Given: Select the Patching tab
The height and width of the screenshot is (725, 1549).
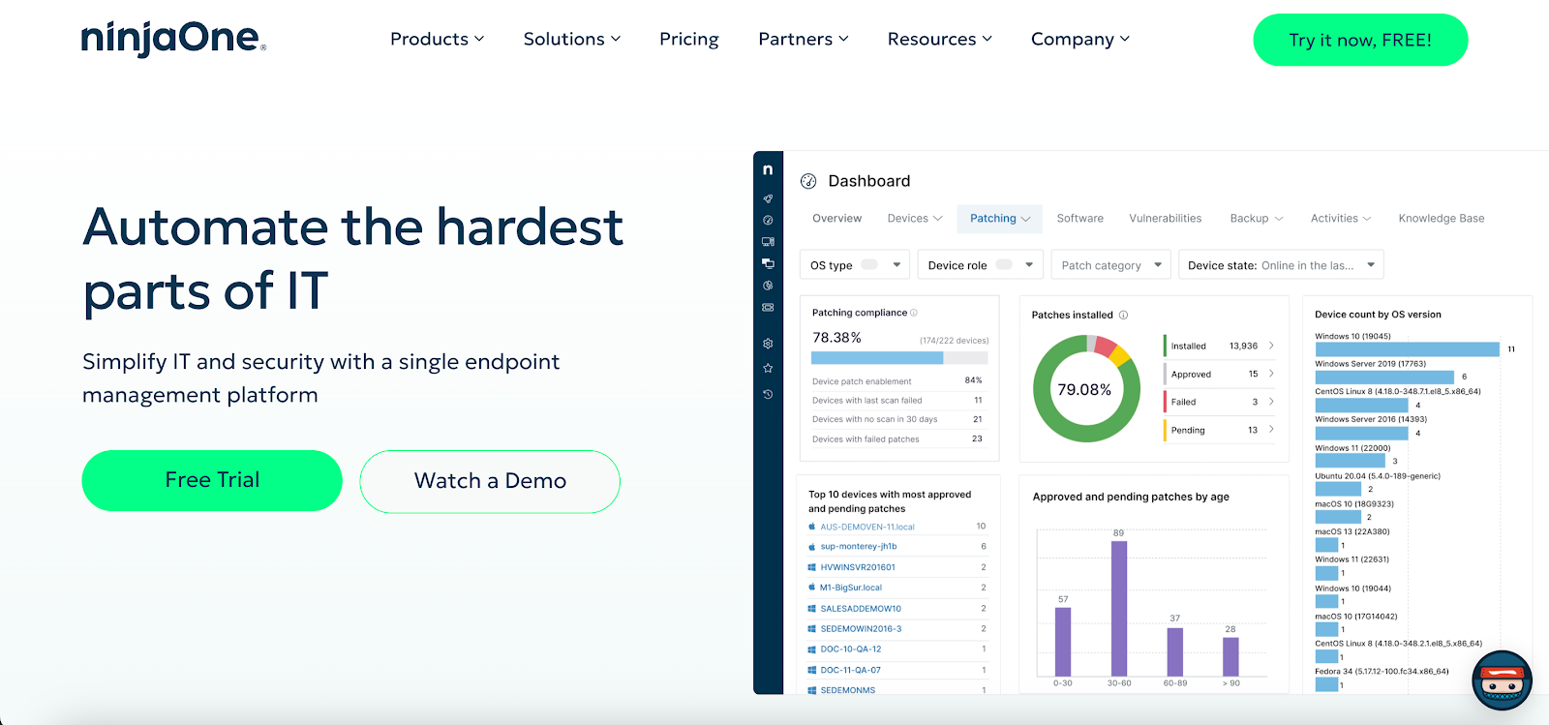Looking at the screenshot, I should click(1000, 219).
